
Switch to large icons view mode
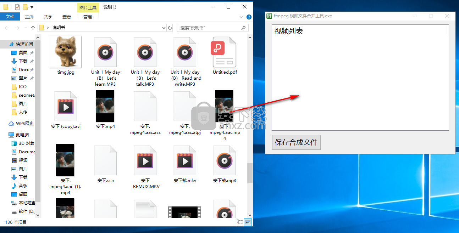click(248, 222)
